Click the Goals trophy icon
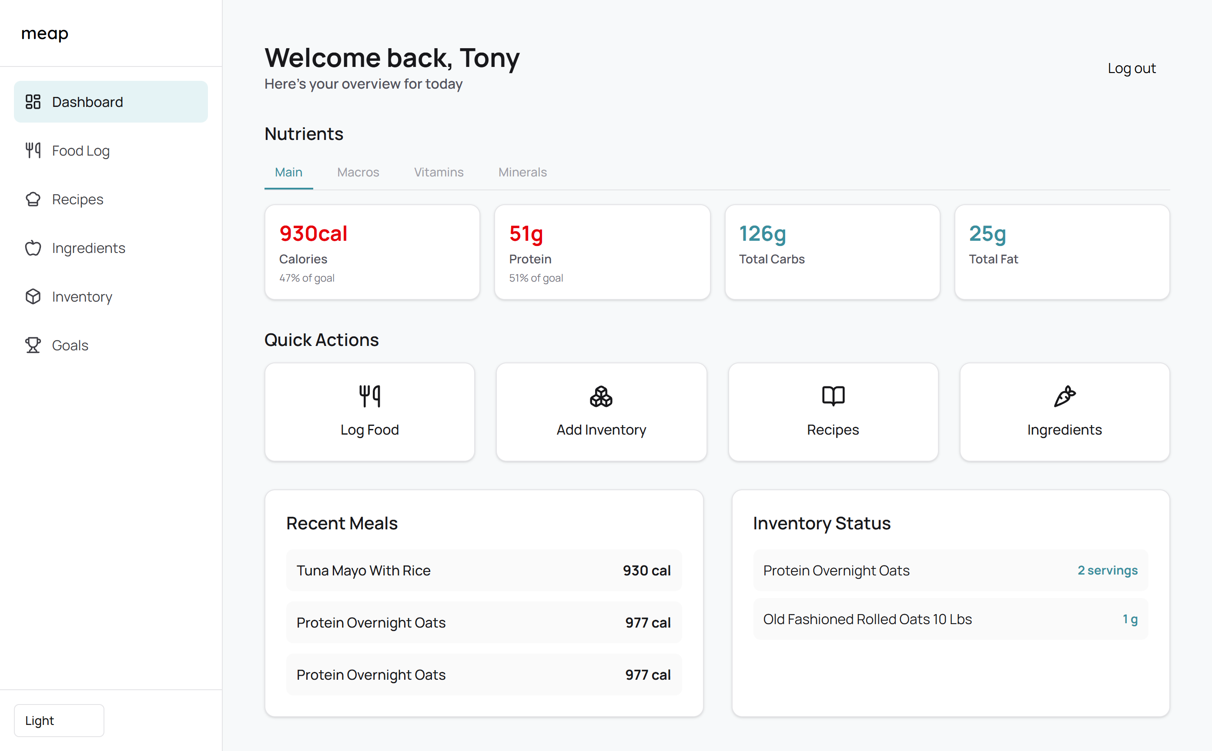Screen dimensions: 1212x751 click(33, 345)
